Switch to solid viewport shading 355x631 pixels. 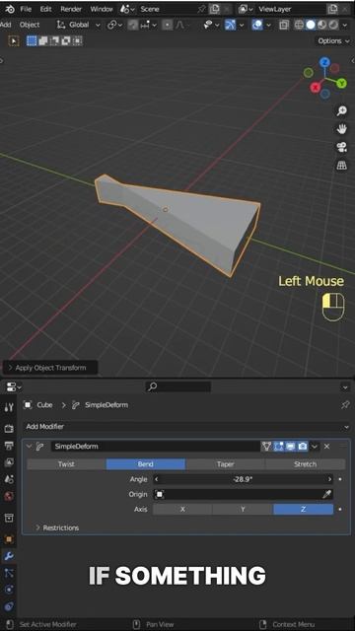point(311,25)
